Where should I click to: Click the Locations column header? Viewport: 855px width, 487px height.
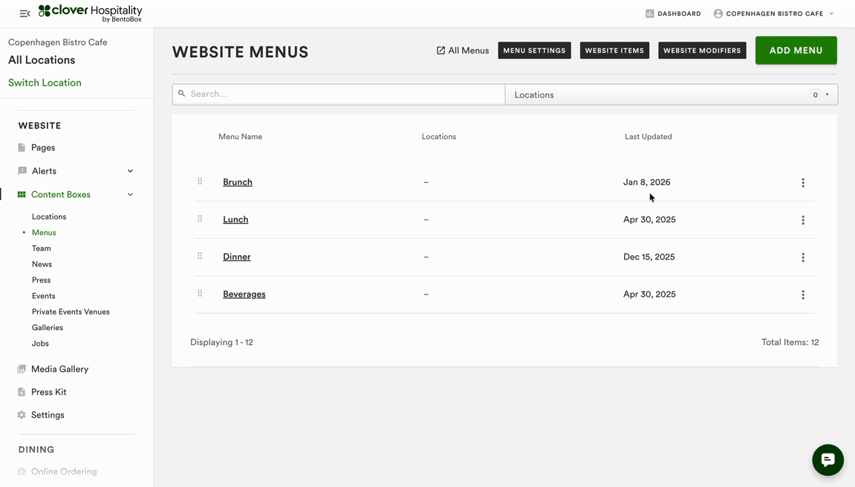[x=439, y=137]
